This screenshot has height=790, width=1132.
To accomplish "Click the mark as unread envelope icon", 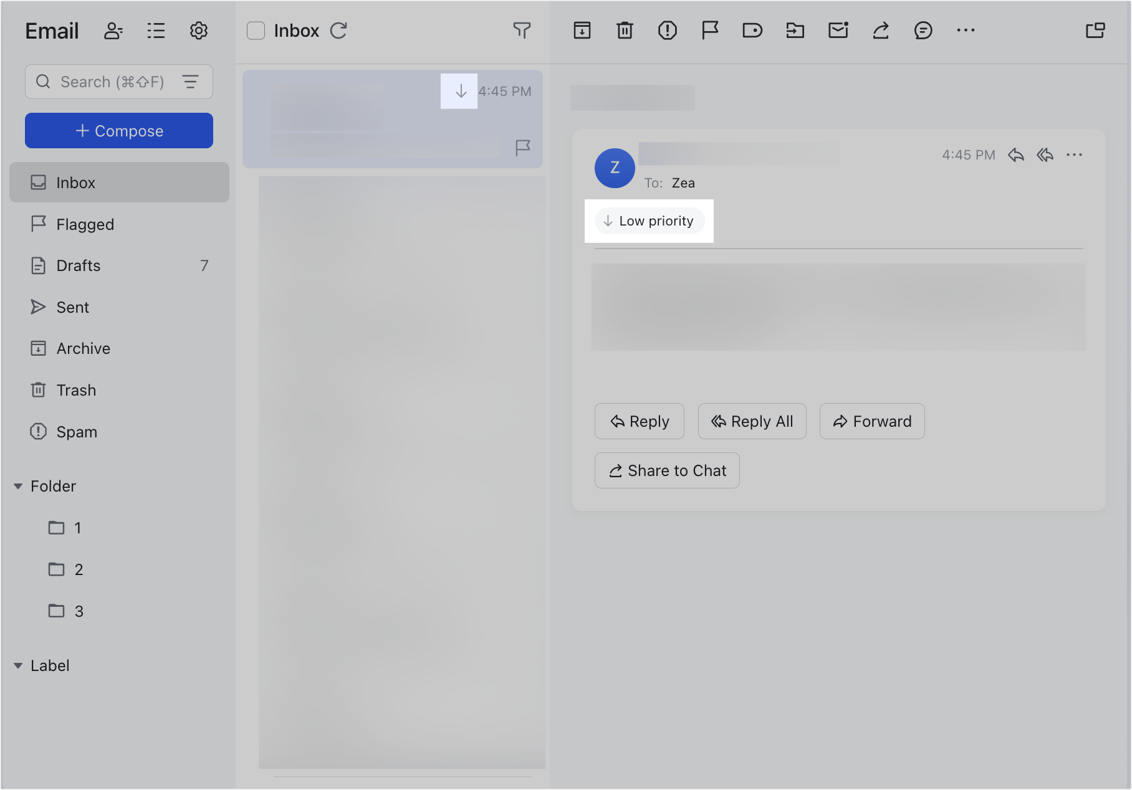I will pyautogui.click(x=838, y=31).
